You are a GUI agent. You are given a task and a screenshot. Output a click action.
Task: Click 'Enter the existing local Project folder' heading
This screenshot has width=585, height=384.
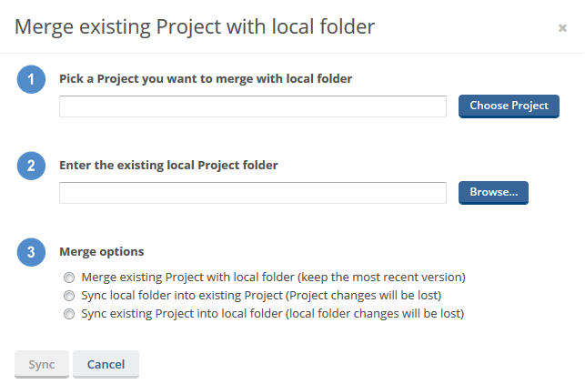tap(168, 165)
